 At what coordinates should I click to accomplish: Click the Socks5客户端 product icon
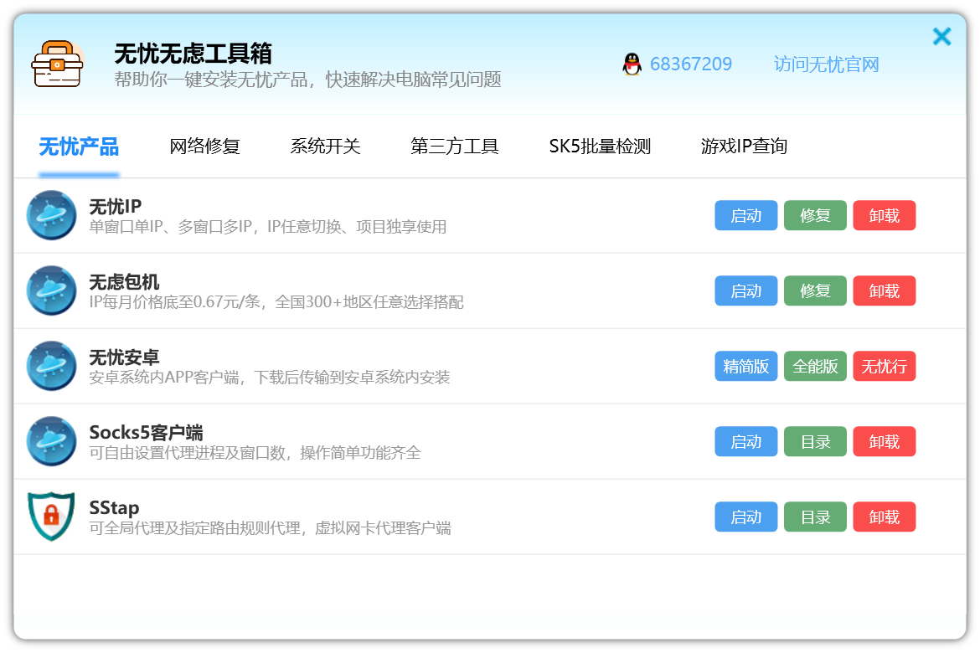(x=51, y=441)
